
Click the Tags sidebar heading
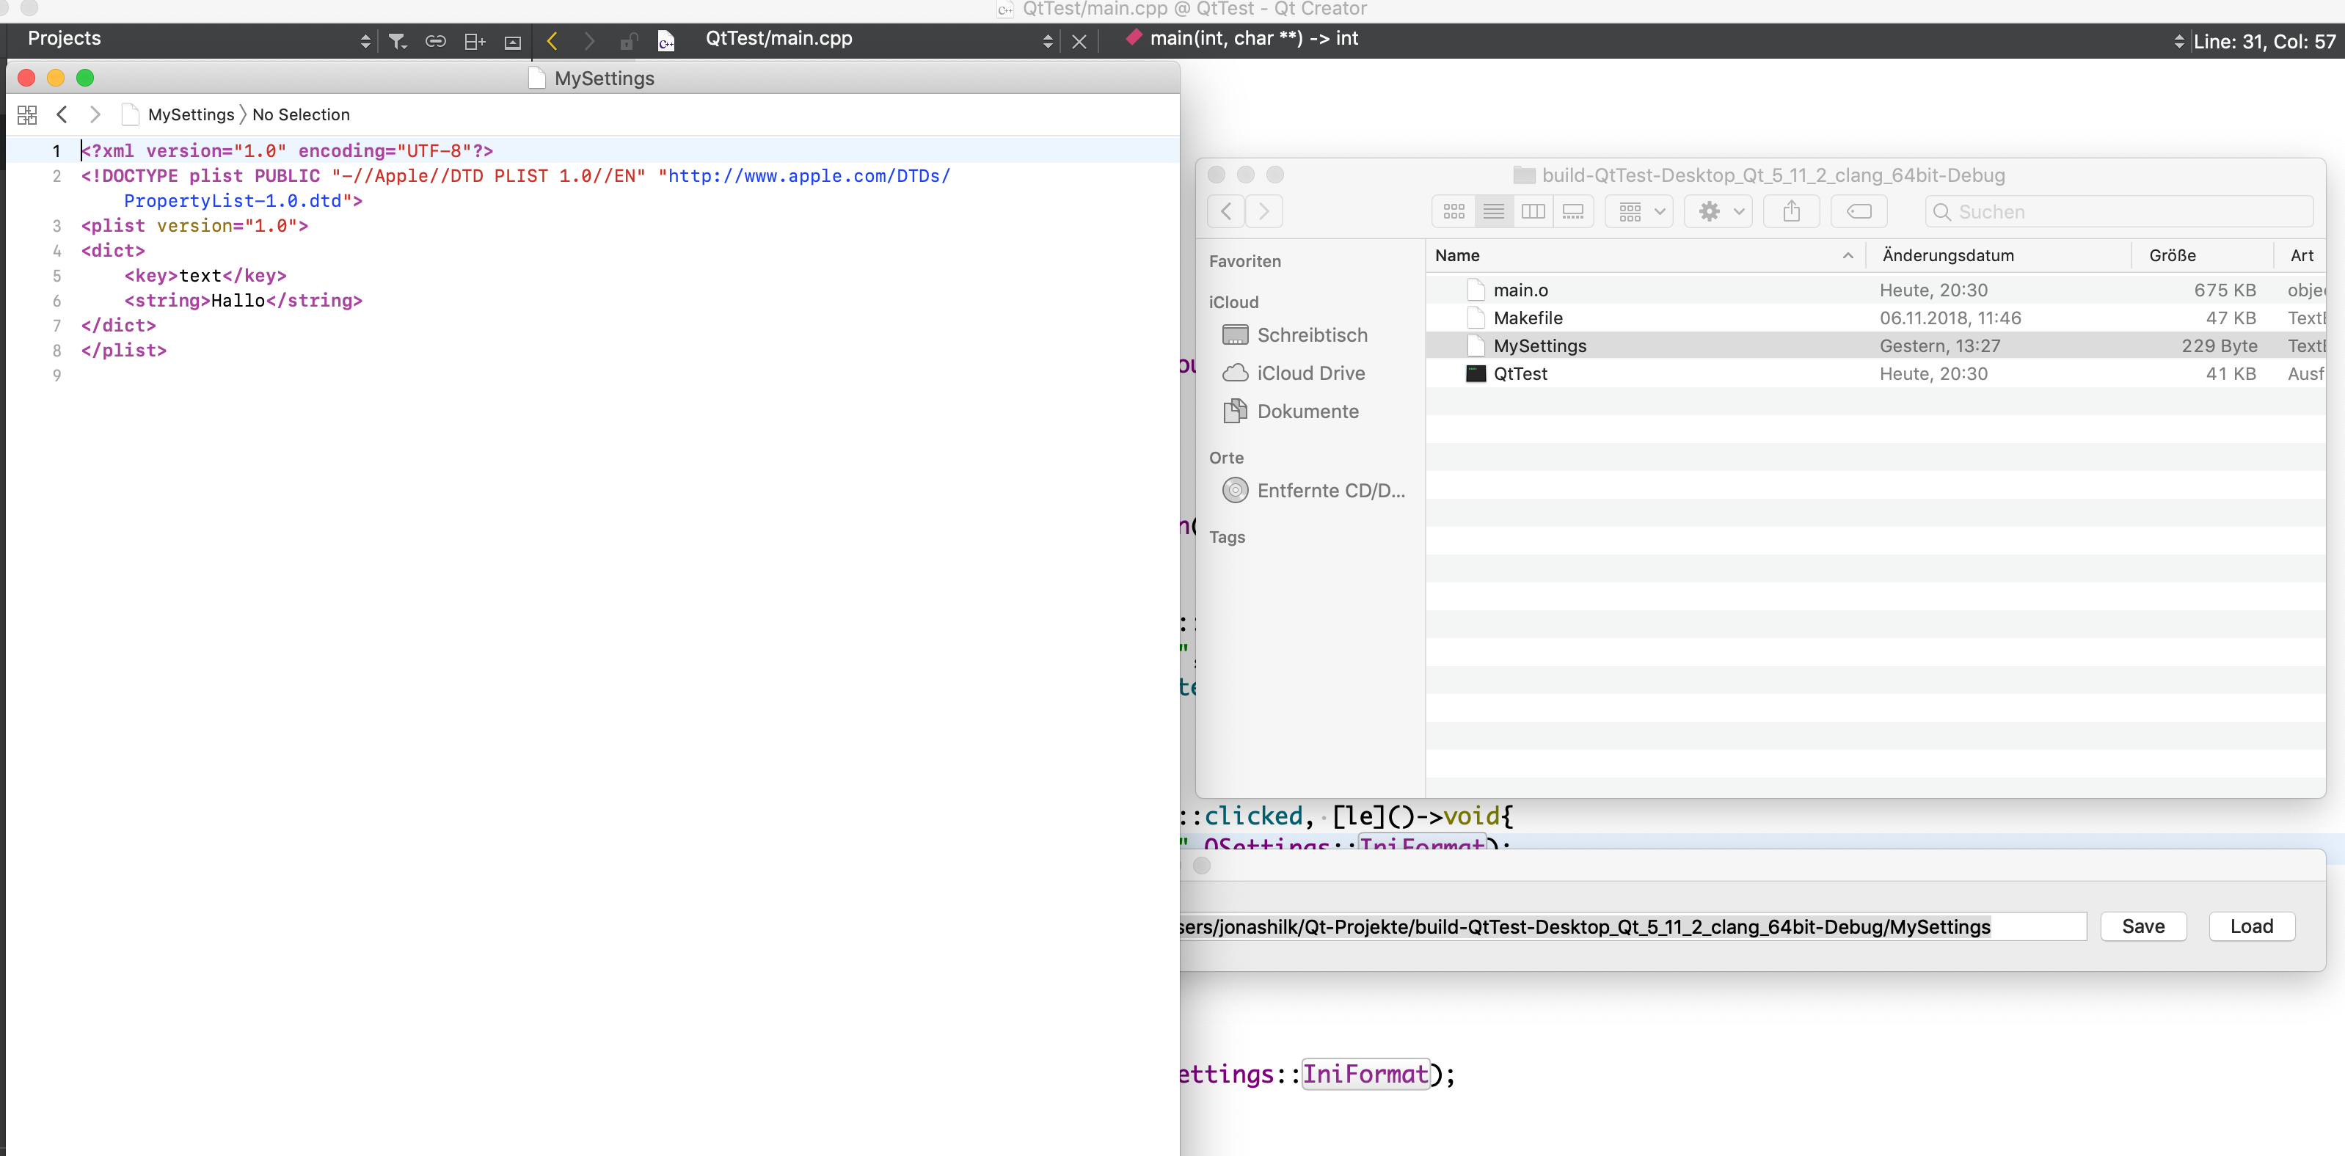1227,537
